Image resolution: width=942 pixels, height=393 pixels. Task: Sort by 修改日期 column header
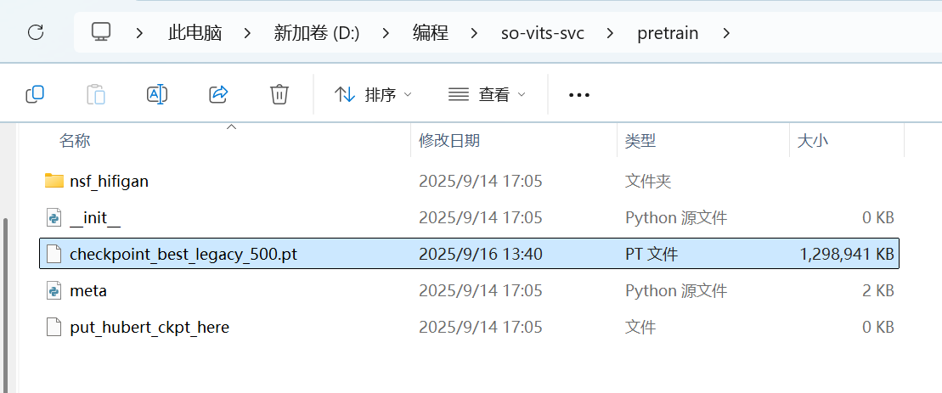449,141
